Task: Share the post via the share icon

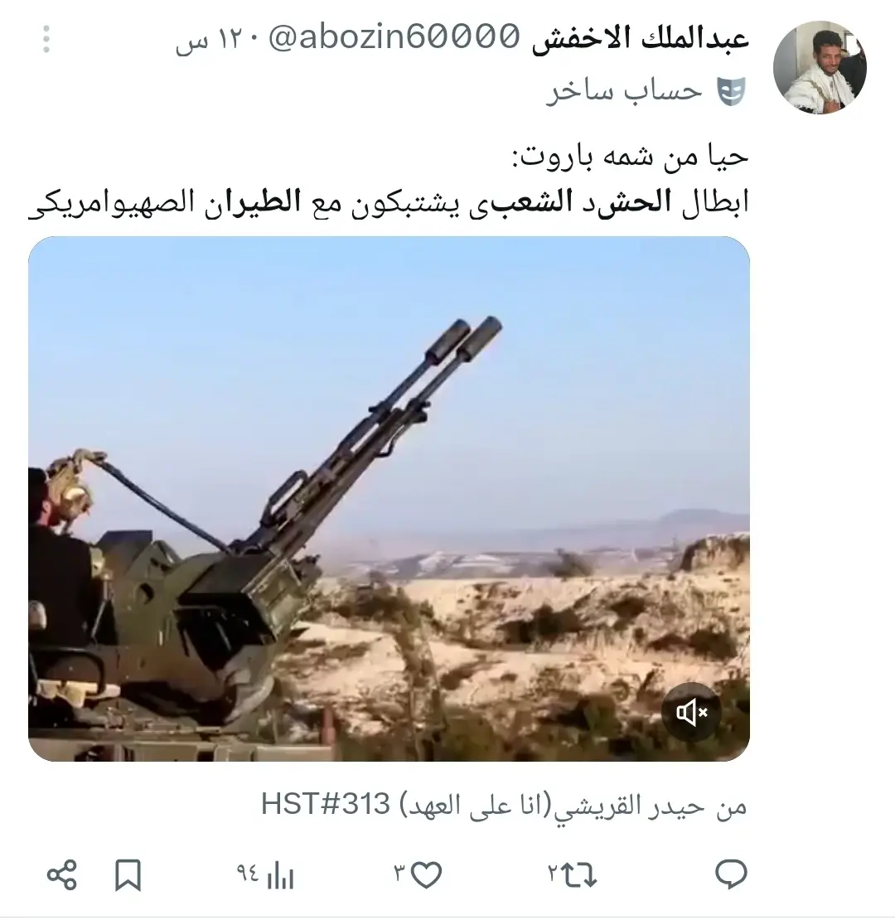Action: click(x=61, y=874)
